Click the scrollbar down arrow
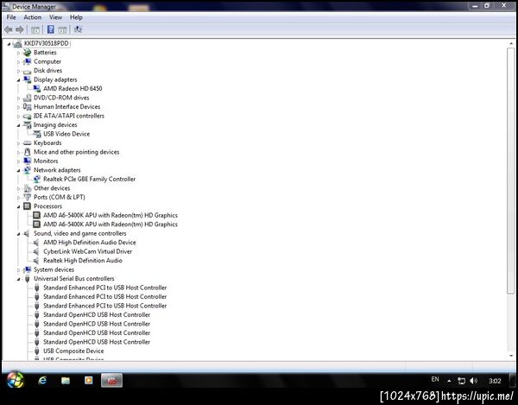 point(511,356)
